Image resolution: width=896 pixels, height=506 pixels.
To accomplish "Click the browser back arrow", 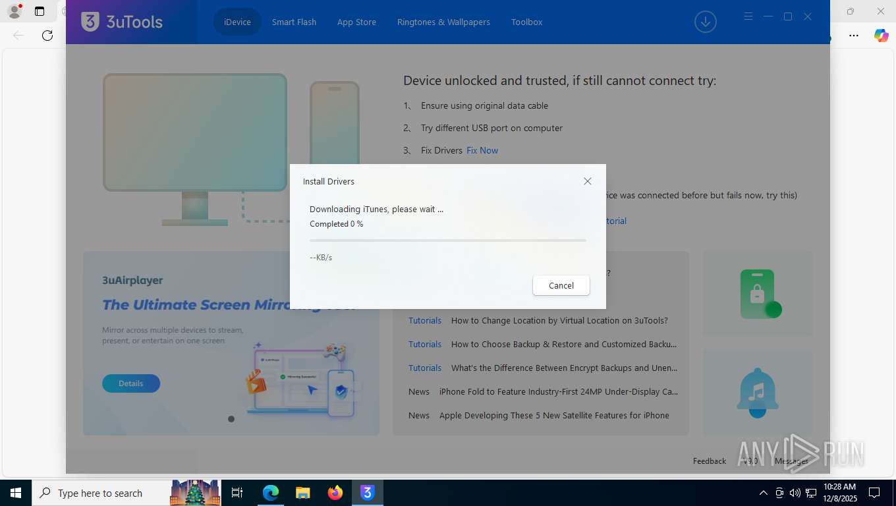I will tap(18, 36).
